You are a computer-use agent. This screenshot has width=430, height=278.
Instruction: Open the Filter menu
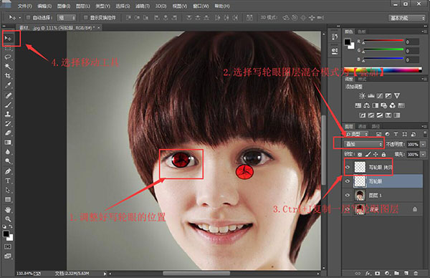pos(143,6)
